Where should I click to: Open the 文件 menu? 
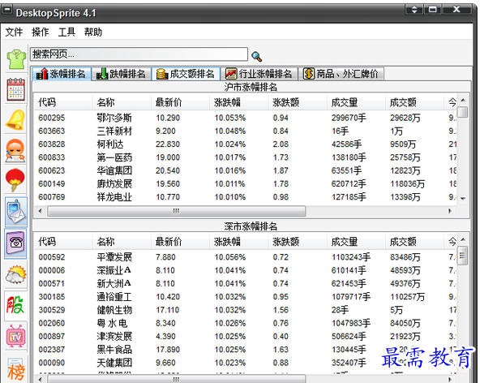click(14, 32)
